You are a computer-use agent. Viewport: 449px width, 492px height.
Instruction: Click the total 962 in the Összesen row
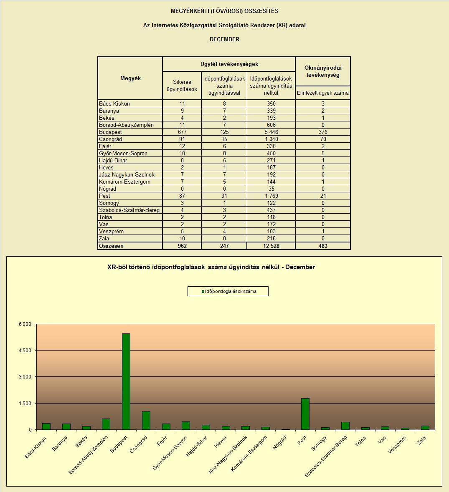(x=182, y=246)
